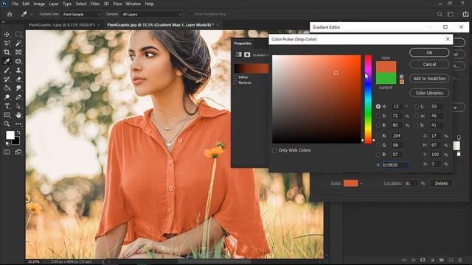Open Color Libraries
Image resolution: width=472 pixels, height=265 pixels.
429,93
